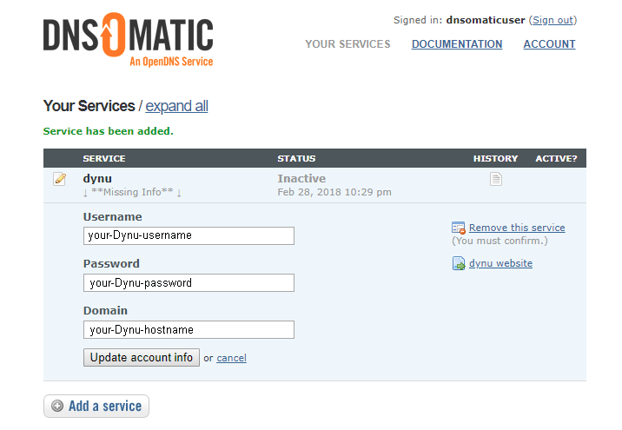Viewport: 622px width, 430px height.
Task: Click the HISTORY column header
Action: [495, 158]
